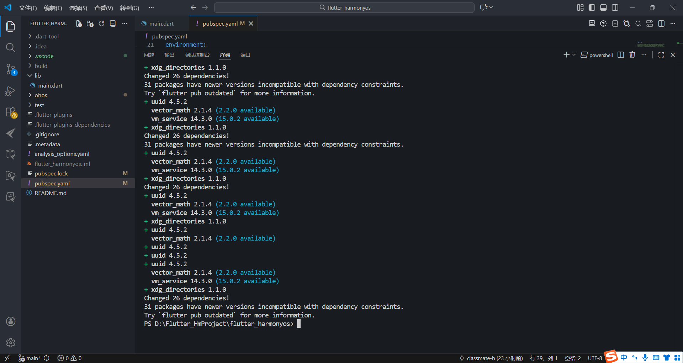This screenshot has width=683, height=363.
Task: Open the Accounts menu icon
Action: [x=11, y=321]
